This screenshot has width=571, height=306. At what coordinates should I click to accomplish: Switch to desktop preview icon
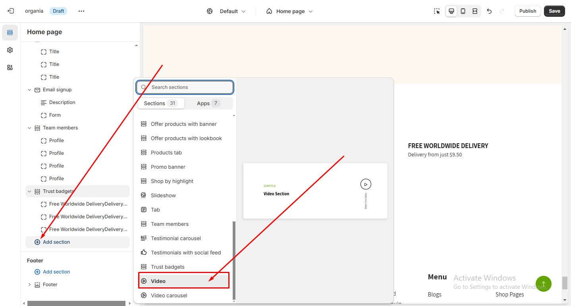coord(451,11)
